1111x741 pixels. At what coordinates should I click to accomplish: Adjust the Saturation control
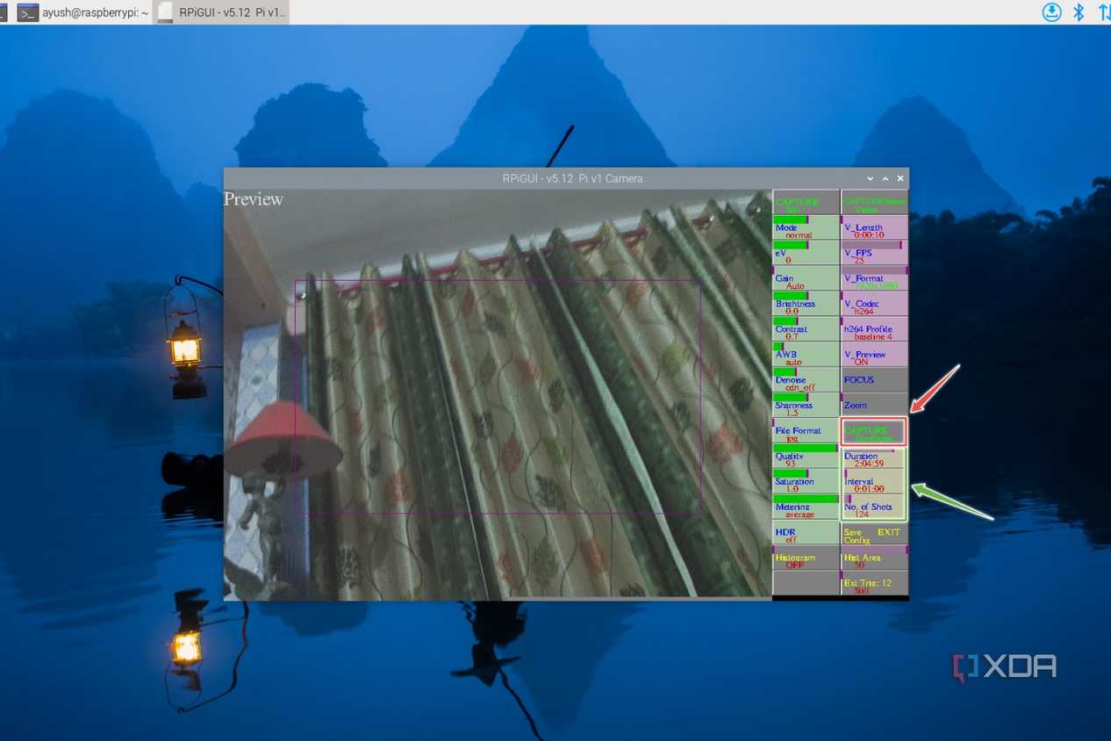point(806,483)
